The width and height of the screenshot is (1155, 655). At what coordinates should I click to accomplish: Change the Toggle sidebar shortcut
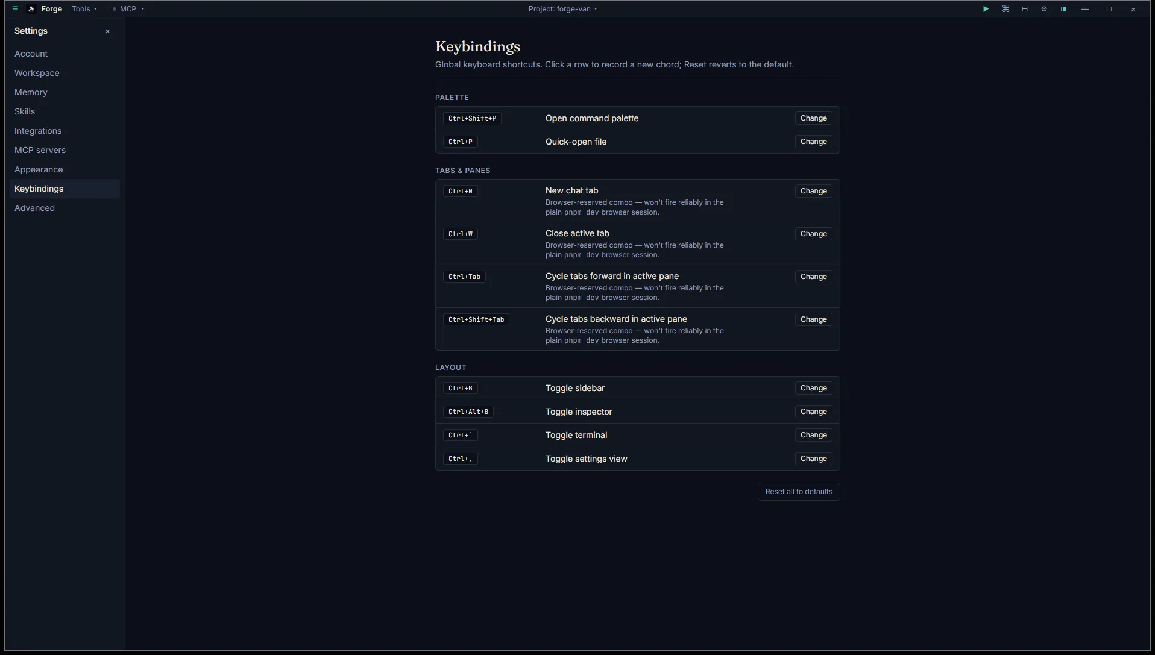(813, 388)
